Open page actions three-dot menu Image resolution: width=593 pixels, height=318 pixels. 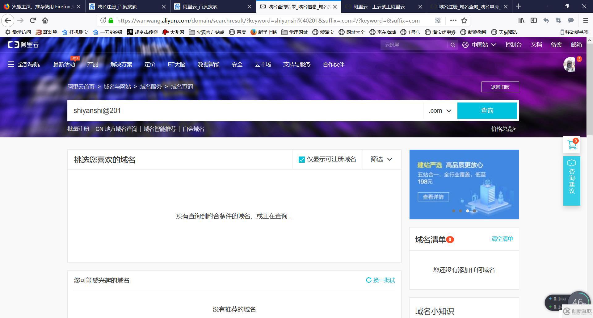(453, 20)
